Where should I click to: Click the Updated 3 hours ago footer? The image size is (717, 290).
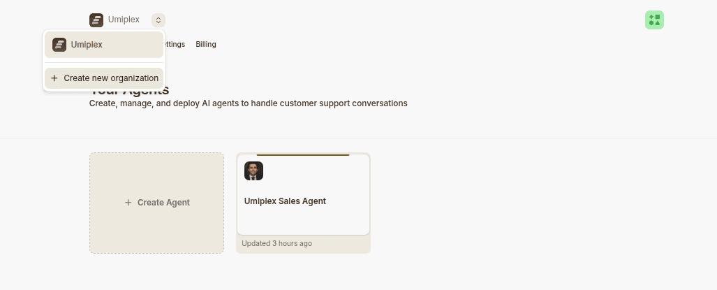click(x=276, y=243)
